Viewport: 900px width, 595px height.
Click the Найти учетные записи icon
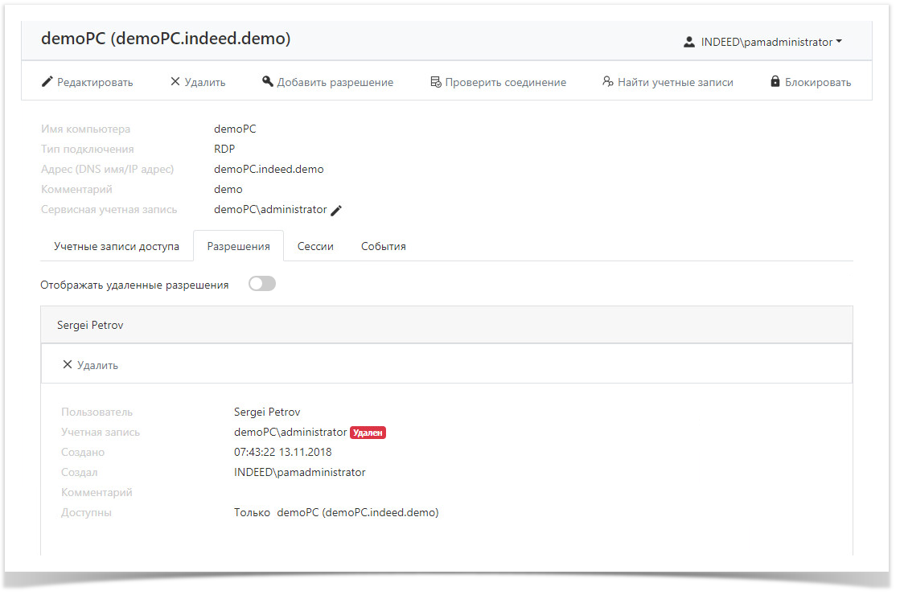point(608,82)
